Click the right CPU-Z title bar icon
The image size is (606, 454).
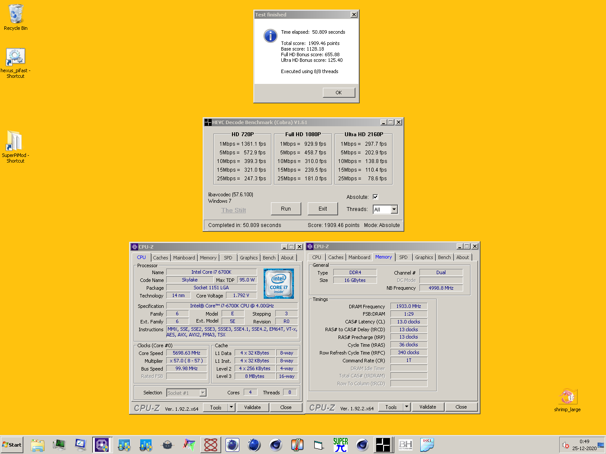click(x=309, y=246)
